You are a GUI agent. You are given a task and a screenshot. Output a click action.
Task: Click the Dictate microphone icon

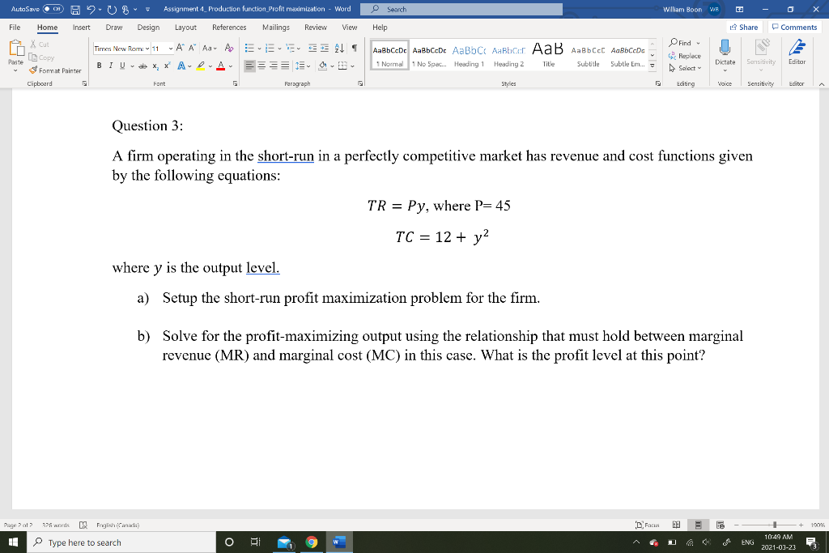725,47
